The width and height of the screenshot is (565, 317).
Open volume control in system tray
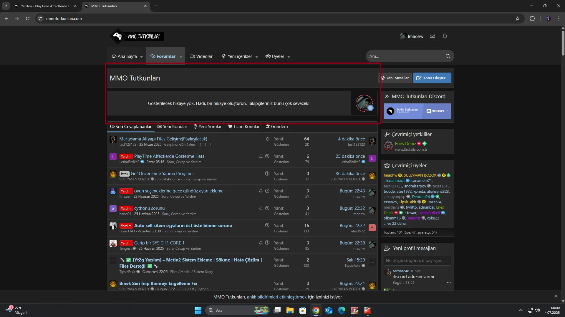pos(538,310)
